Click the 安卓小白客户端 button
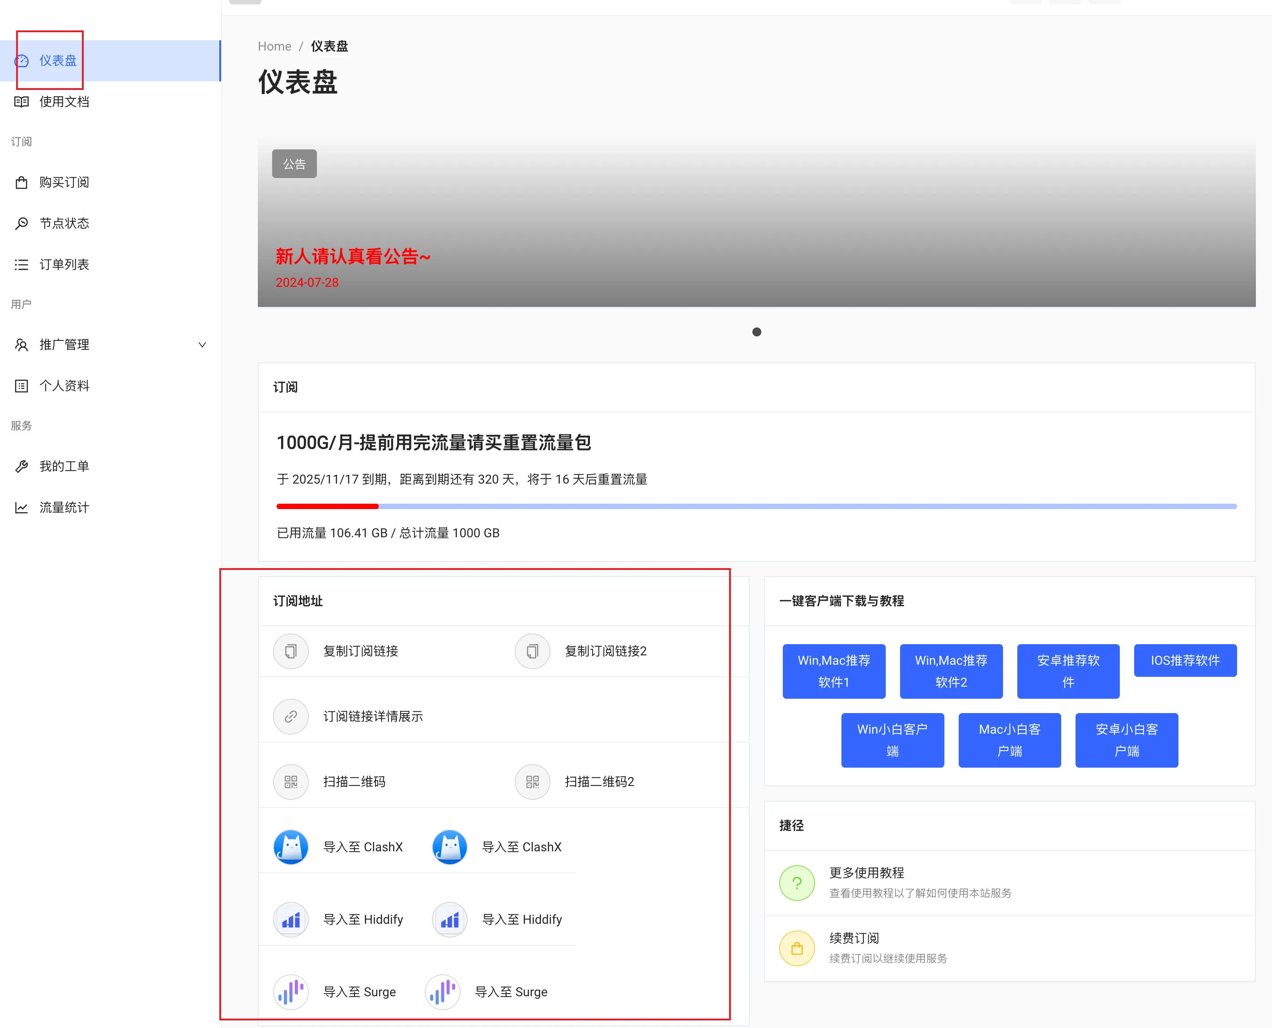The height and width of the screenshot is (1028, 1272). [1126, 740]
